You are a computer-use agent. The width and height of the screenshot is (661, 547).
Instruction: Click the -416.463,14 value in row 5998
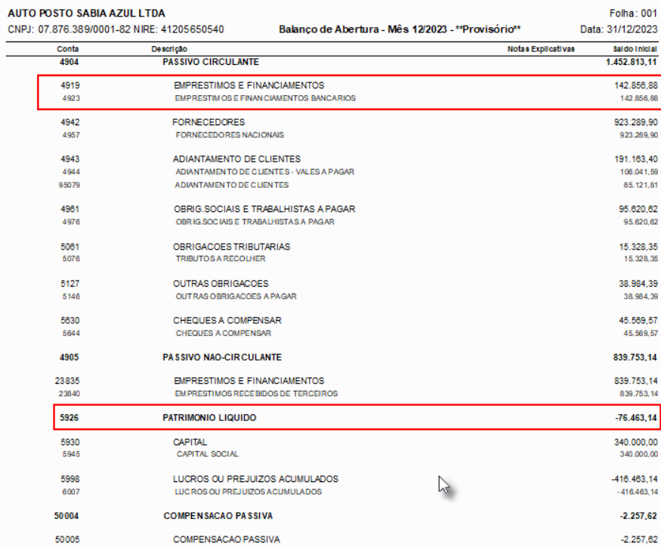point(635,479)
